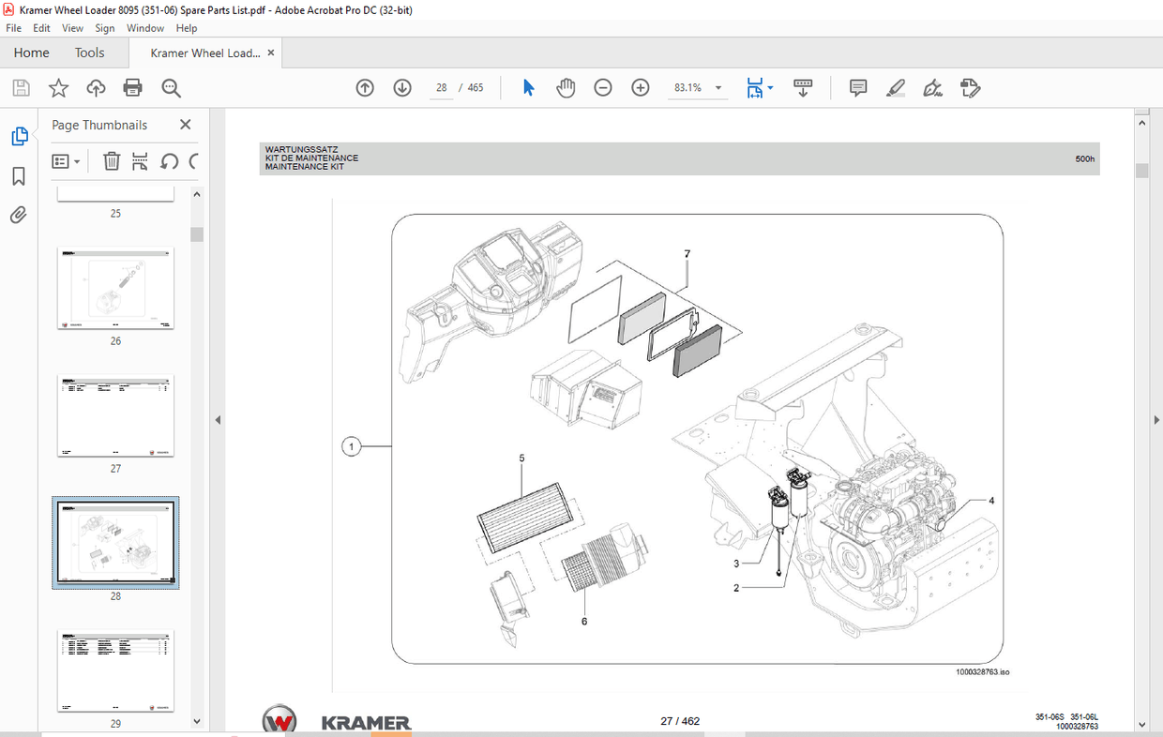Delete the selected page thumbnail
Viewport: 1163px width, 737px height.
coord(111,160)
